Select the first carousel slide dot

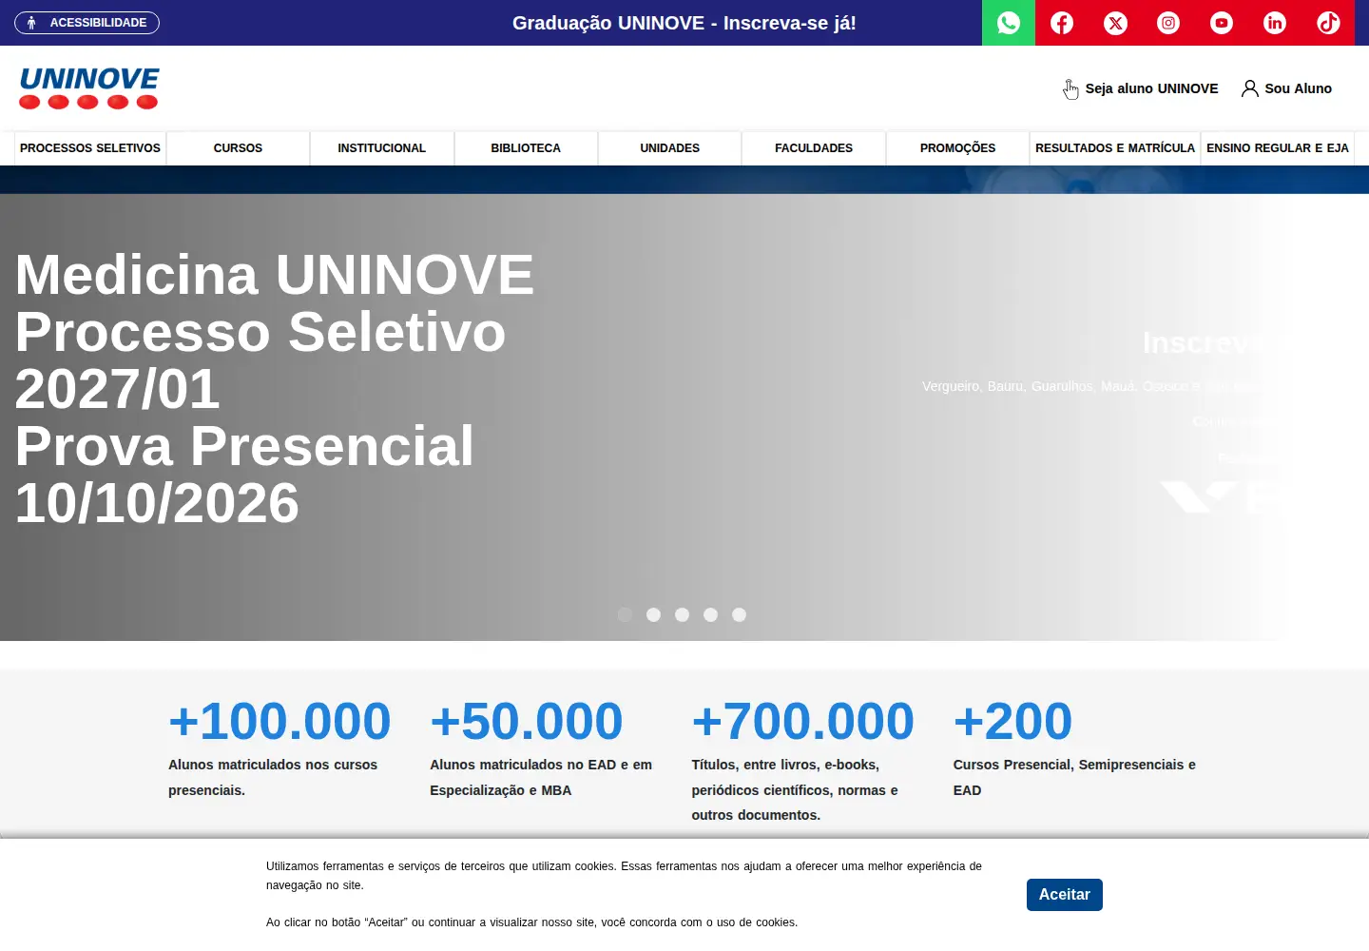click(625, 614)
